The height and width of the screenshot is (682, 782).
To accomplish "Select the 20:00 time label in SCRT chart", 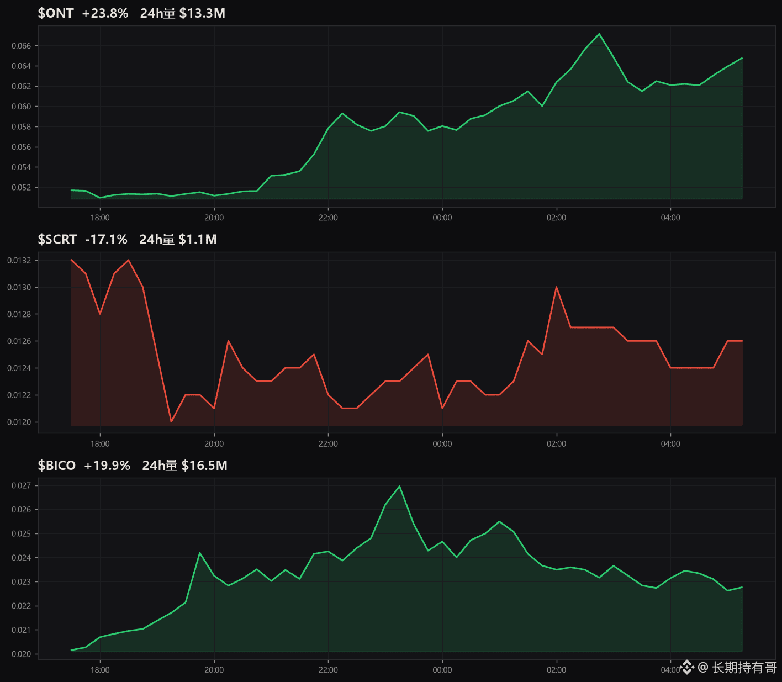I will 214,444.
